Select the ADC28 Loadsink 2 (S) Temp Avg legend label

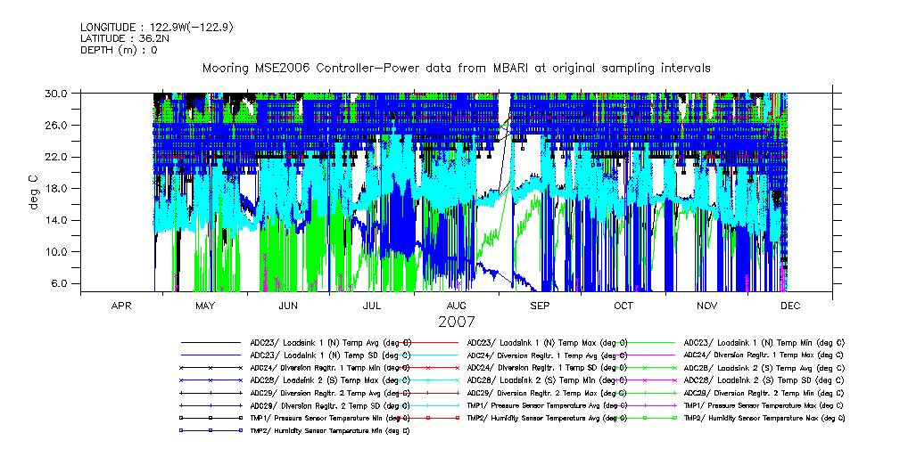764,367
